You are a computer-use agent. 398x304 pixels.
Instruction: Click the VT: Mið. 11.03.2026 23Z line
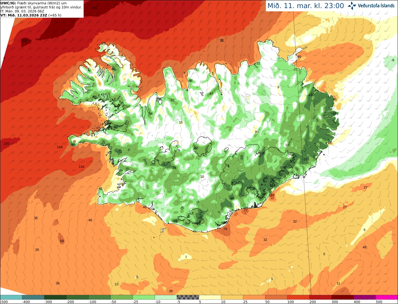pos(30,15)
